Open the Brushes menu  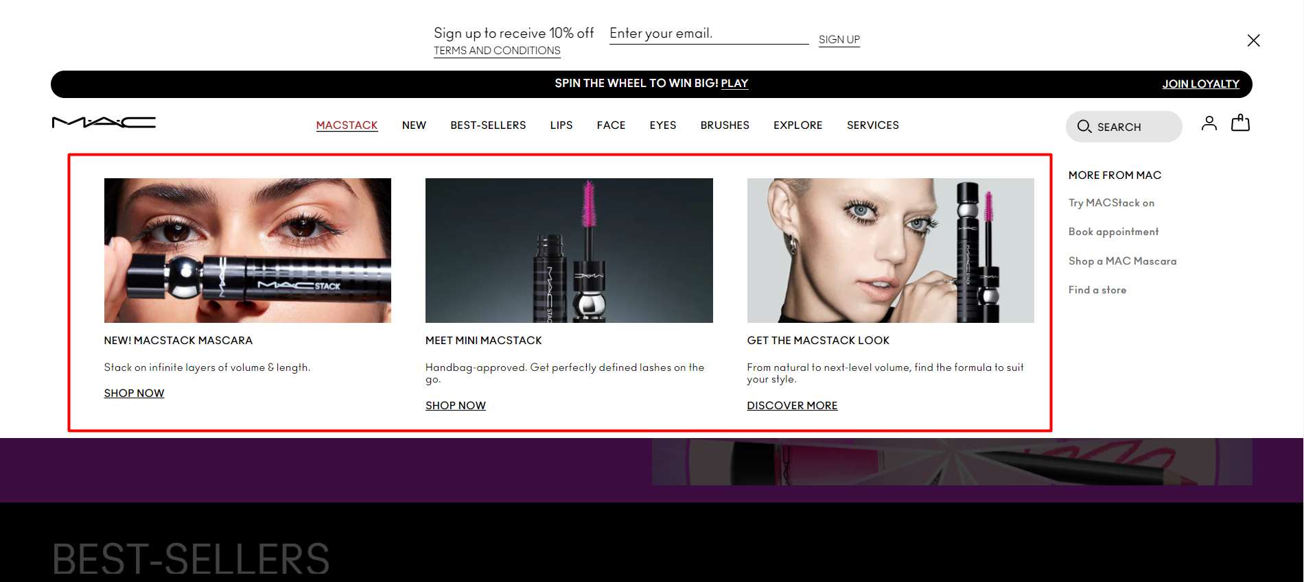coord(725,125)
